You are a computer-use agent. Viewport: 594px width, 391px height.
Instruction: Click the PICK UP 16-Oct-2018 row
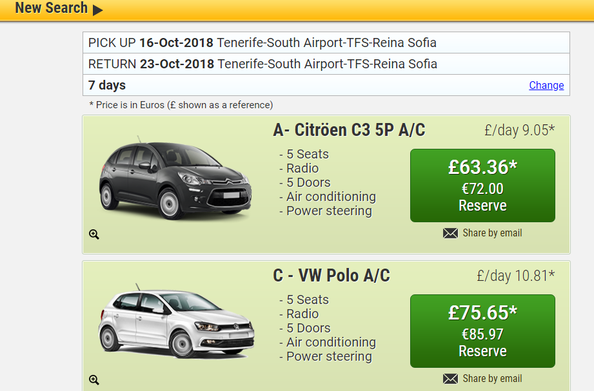point(326,43)
